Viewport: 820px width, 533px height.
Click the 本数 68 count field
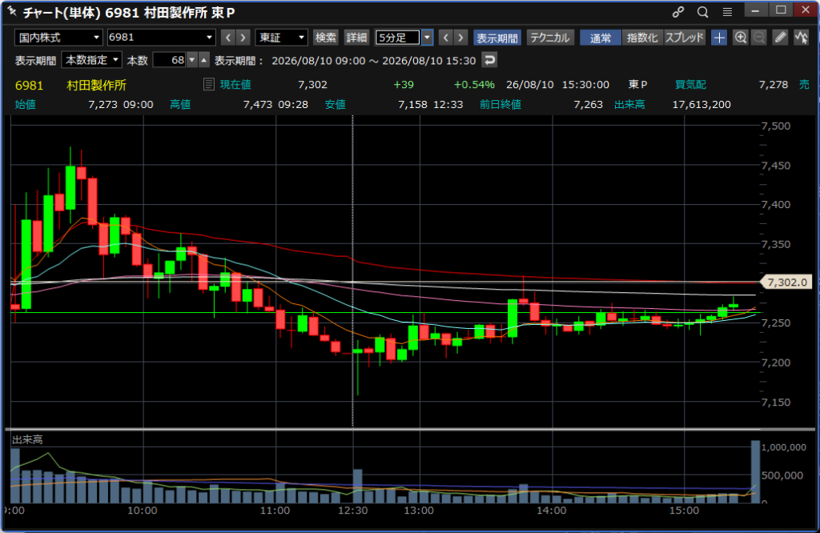point(170,60)
